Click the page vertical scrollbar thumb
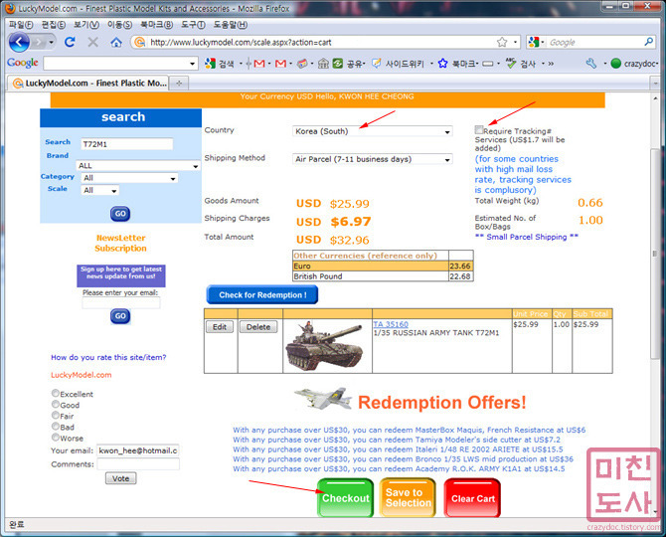 655,254
